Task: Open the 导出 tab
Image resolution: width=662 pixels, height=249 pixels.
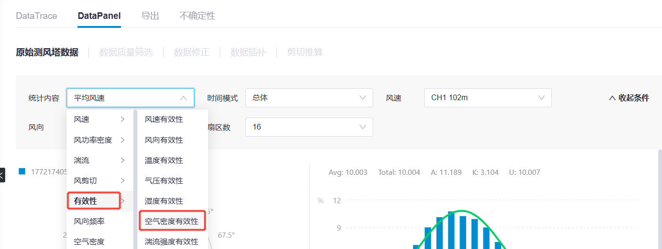Action: [150, 16]
